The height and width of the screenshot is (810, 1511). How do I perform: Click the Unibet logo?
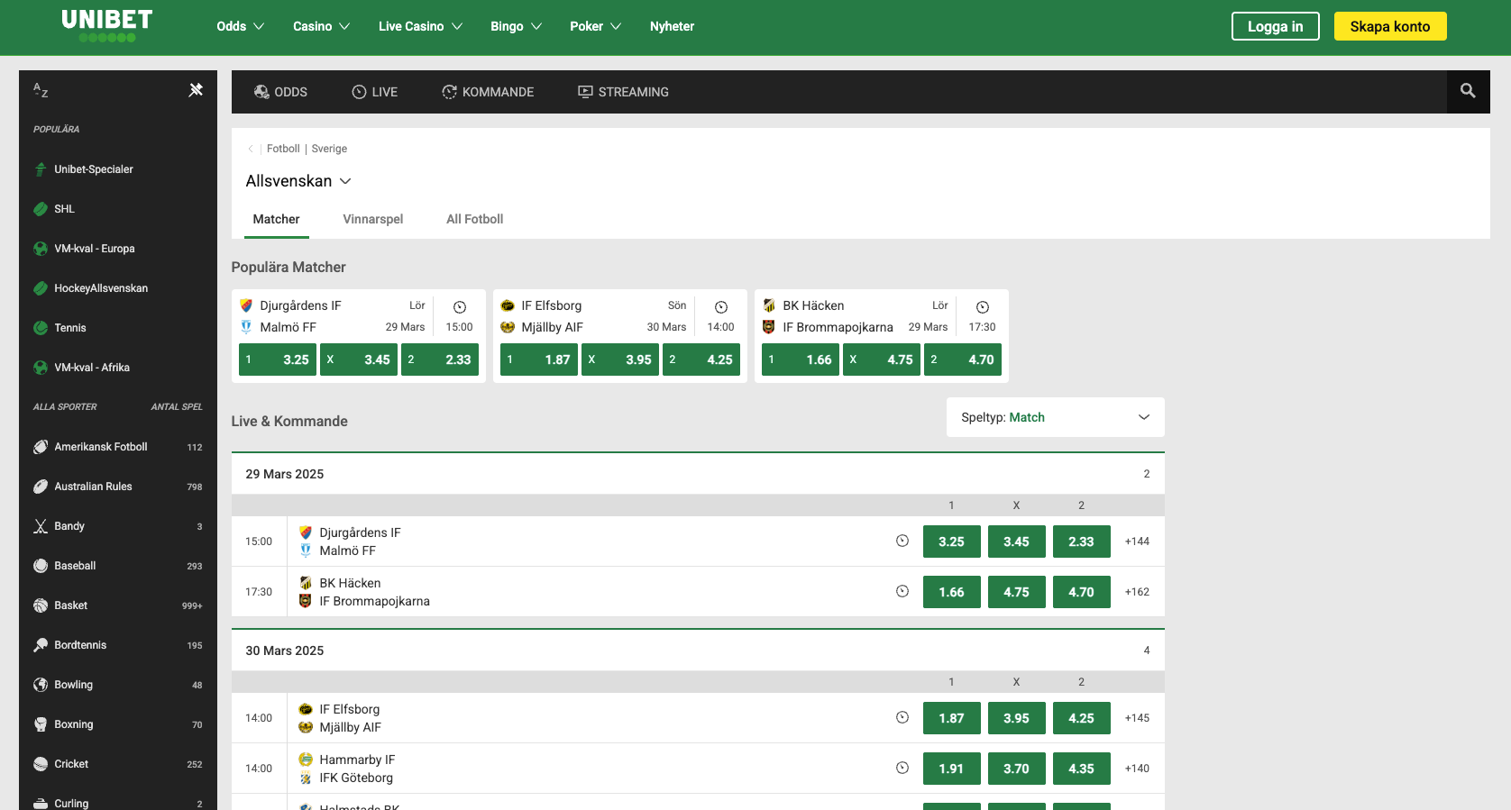tap(106, 25)
